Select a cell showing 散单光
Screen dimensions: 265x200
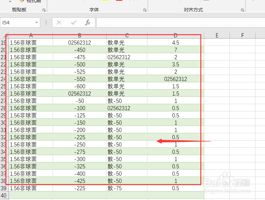127,42
